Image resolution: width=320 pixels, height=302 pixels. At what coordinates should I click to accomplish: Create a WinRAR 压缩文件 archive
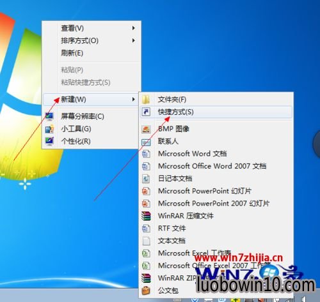point(216,216)
